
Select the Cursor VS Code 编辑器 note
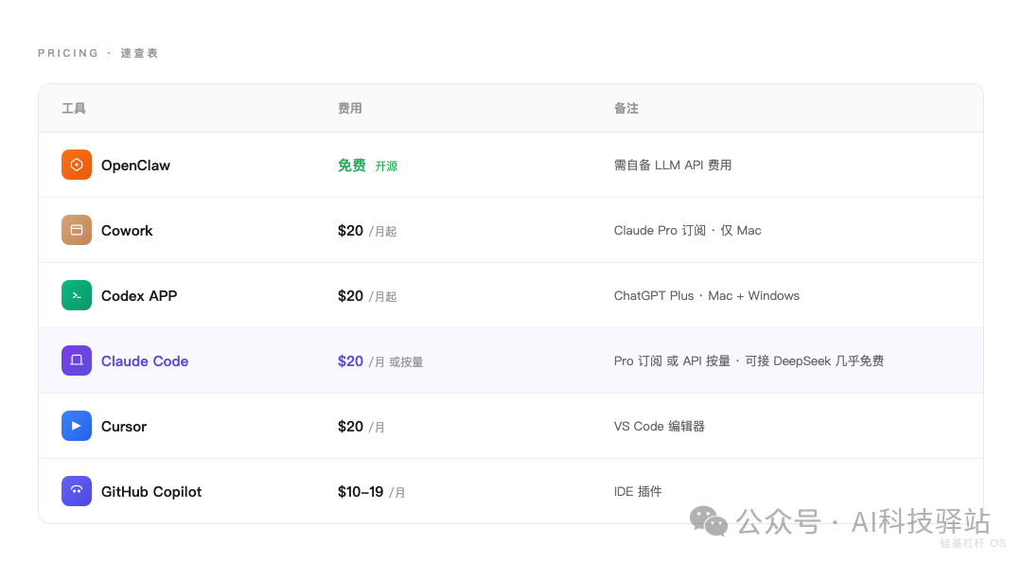[x=659, y=426]
